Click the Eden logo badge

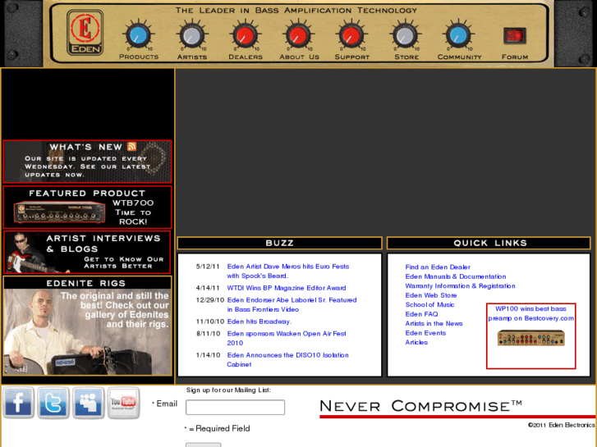click(85, 33)
